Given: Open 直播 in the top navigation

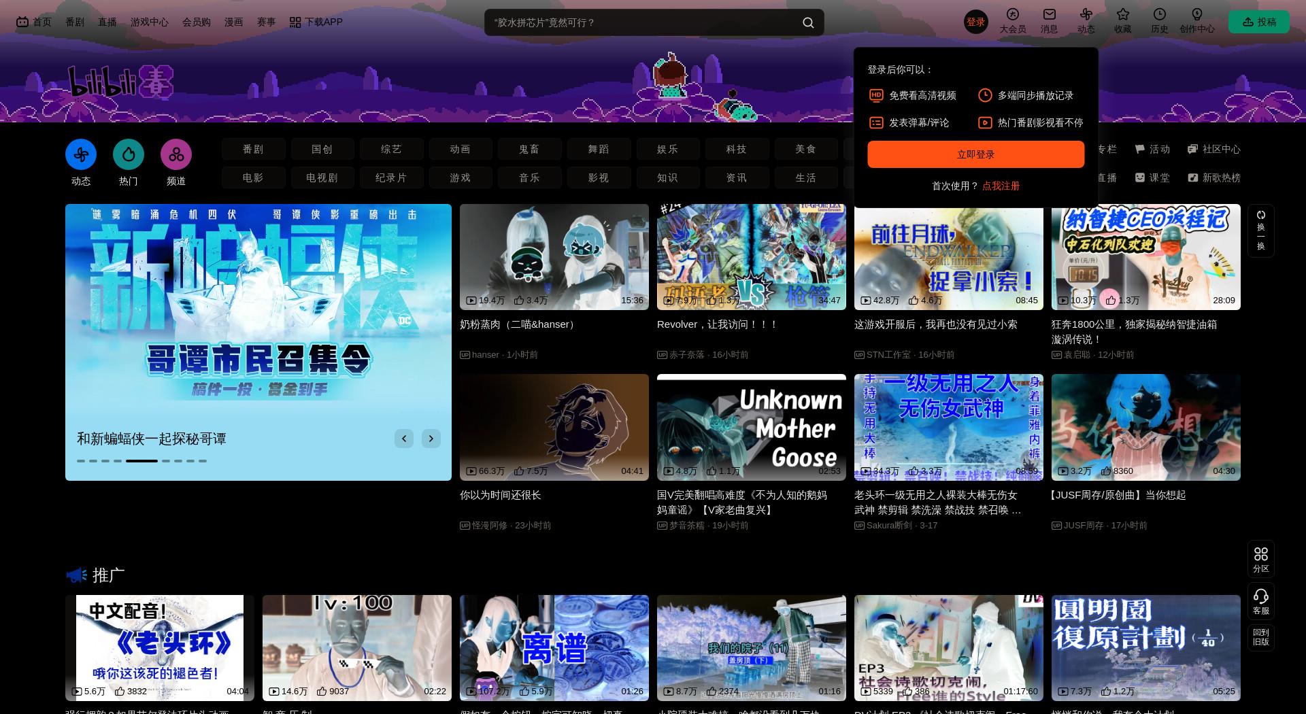Looking at the screenshot, I should [107, 22].
